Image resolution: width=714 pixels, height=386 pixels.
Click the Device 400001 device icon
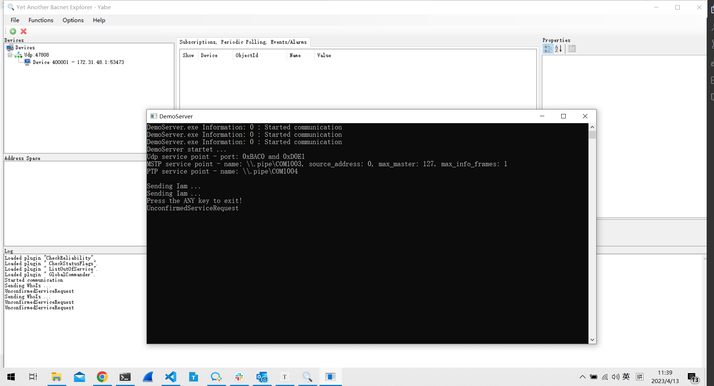[x=27, y=62]
